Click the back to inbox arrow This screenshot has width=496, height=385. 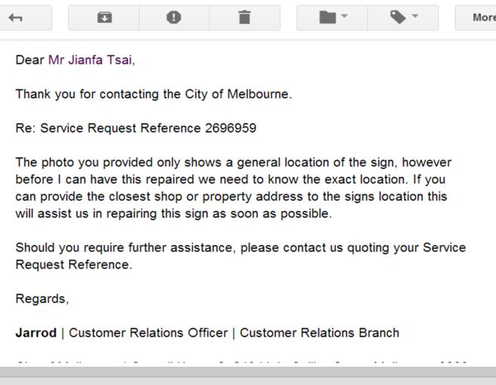(x=15, y=18)
